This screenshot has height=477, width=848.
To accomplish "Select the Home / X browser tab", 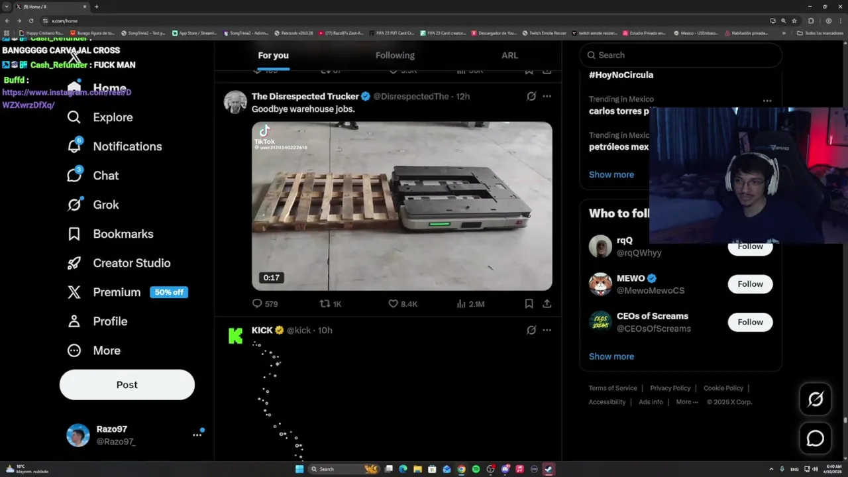I will click(x=51, y=7).
